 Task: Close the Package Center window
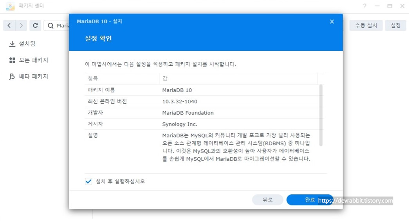pyautogui.click(x=402, y=6)
